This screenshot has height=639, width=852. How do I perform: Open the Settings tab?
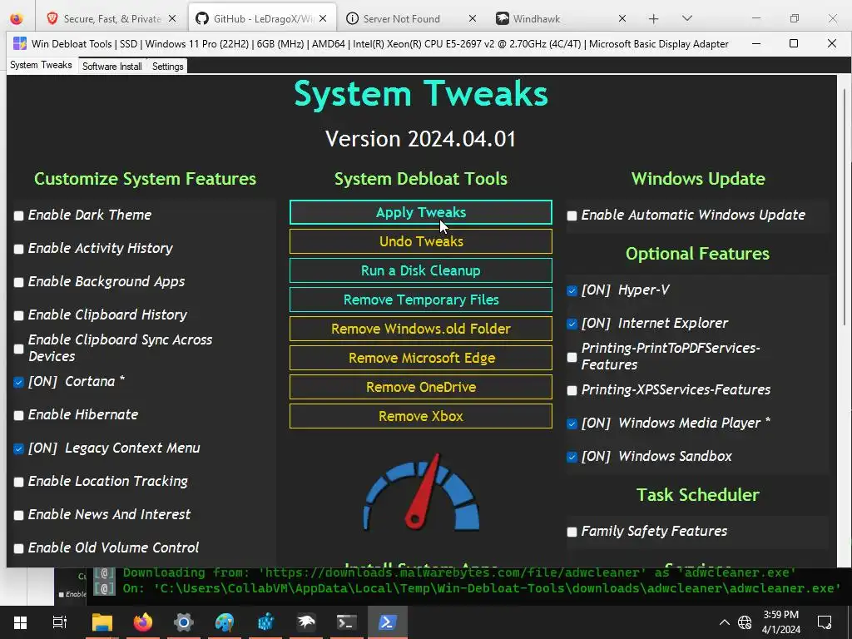(167, 67)
